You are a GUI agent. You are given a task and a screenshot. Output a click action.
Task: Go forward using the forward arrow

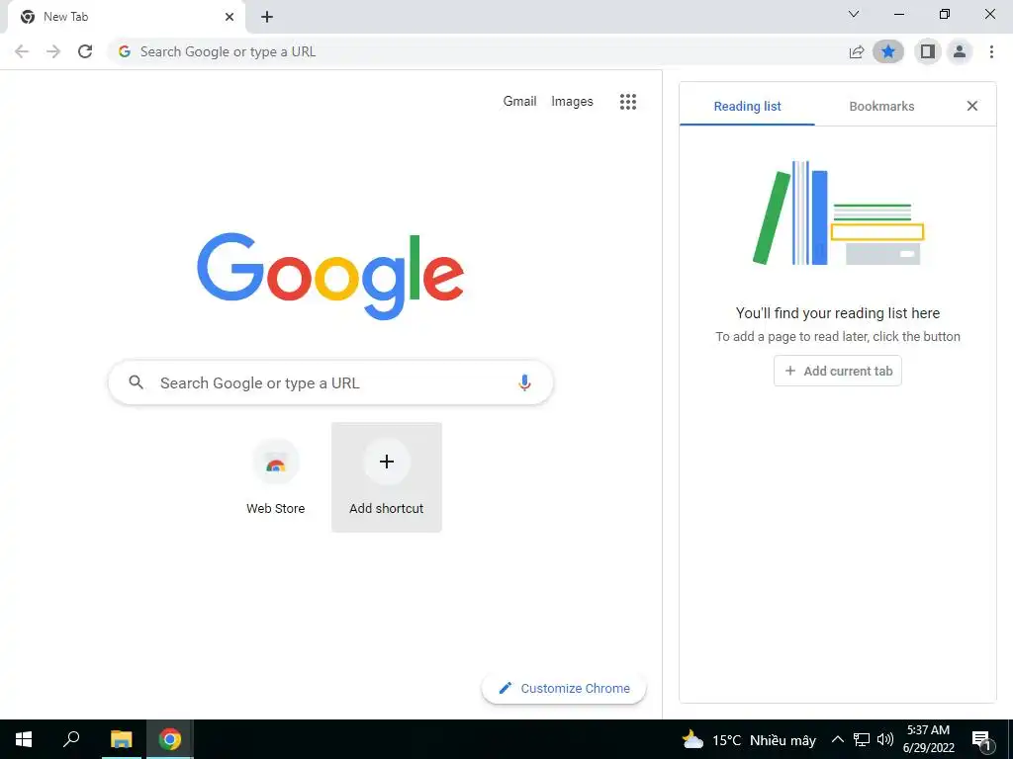(53, 51)
